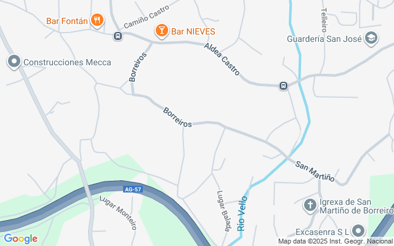Click the Guardería San José label
This screenshot has height=246, width=394.
pos(324,39)
